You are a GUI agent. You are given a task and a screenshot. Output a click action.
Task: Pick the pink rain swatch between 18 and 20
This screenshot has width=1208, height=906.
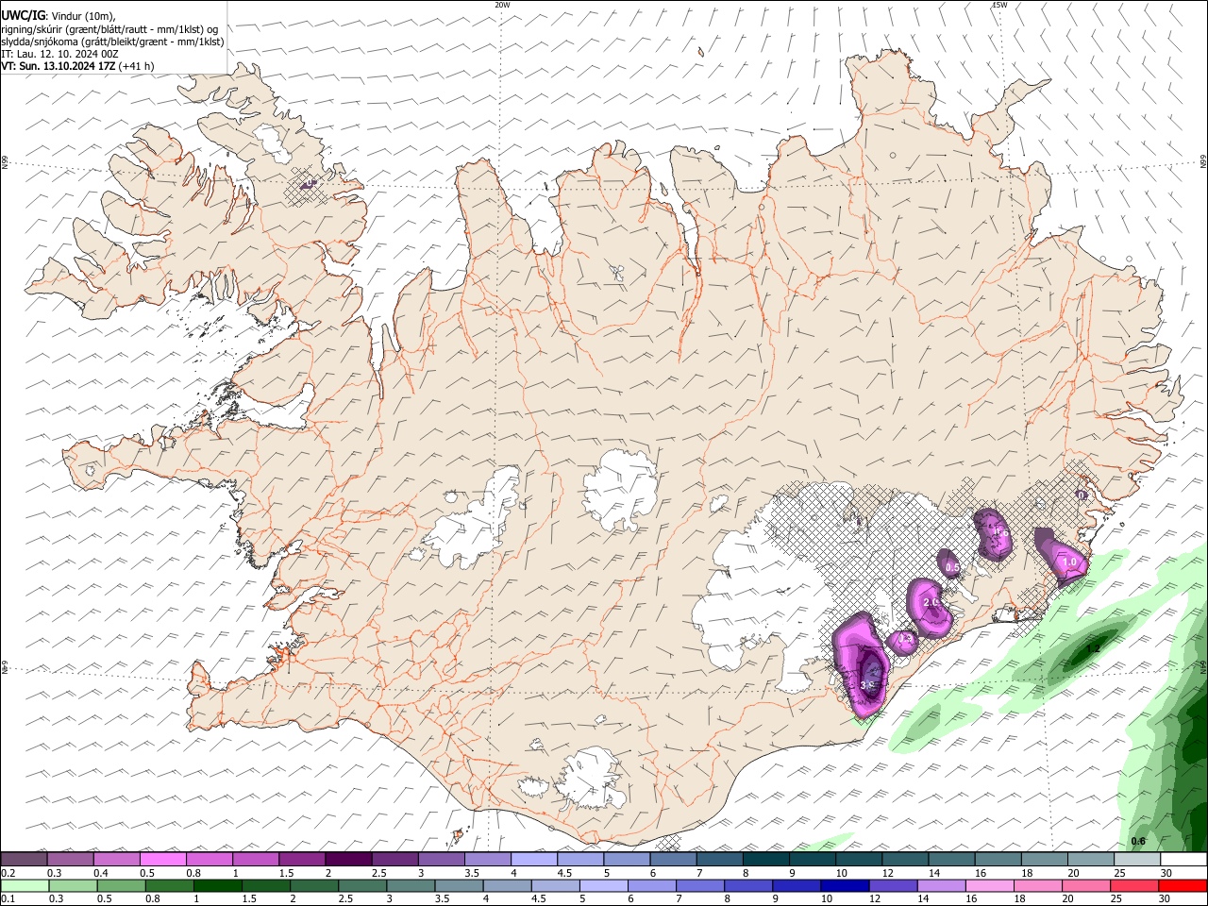coord(1038,885)
